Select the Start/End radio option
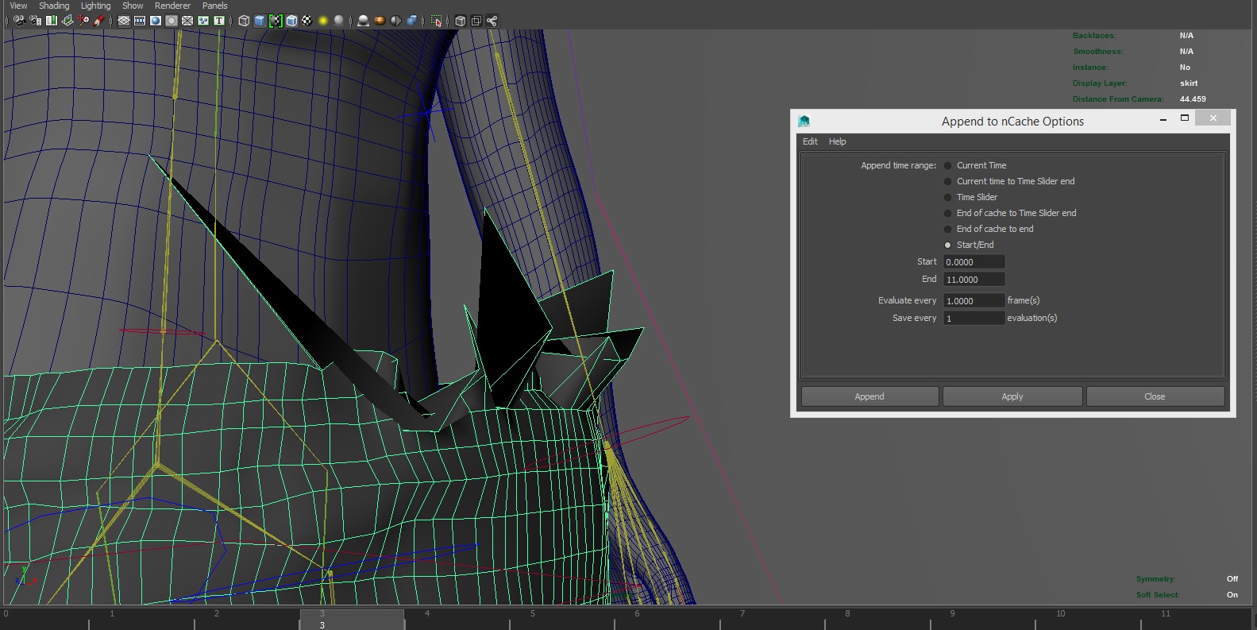This screenshot has height=630, width=1257. (947, 245)
